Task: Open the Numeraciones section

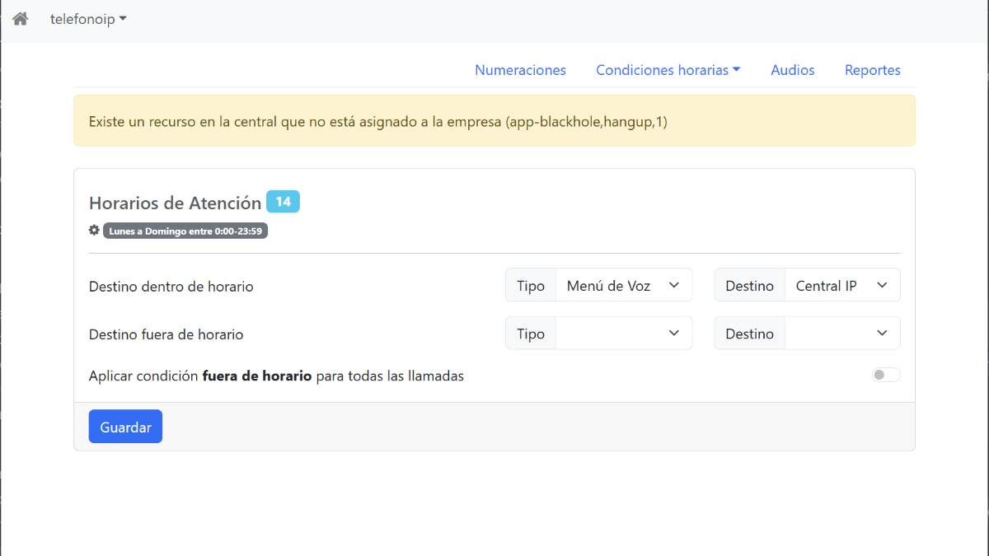Action: (x=520, y=70)
